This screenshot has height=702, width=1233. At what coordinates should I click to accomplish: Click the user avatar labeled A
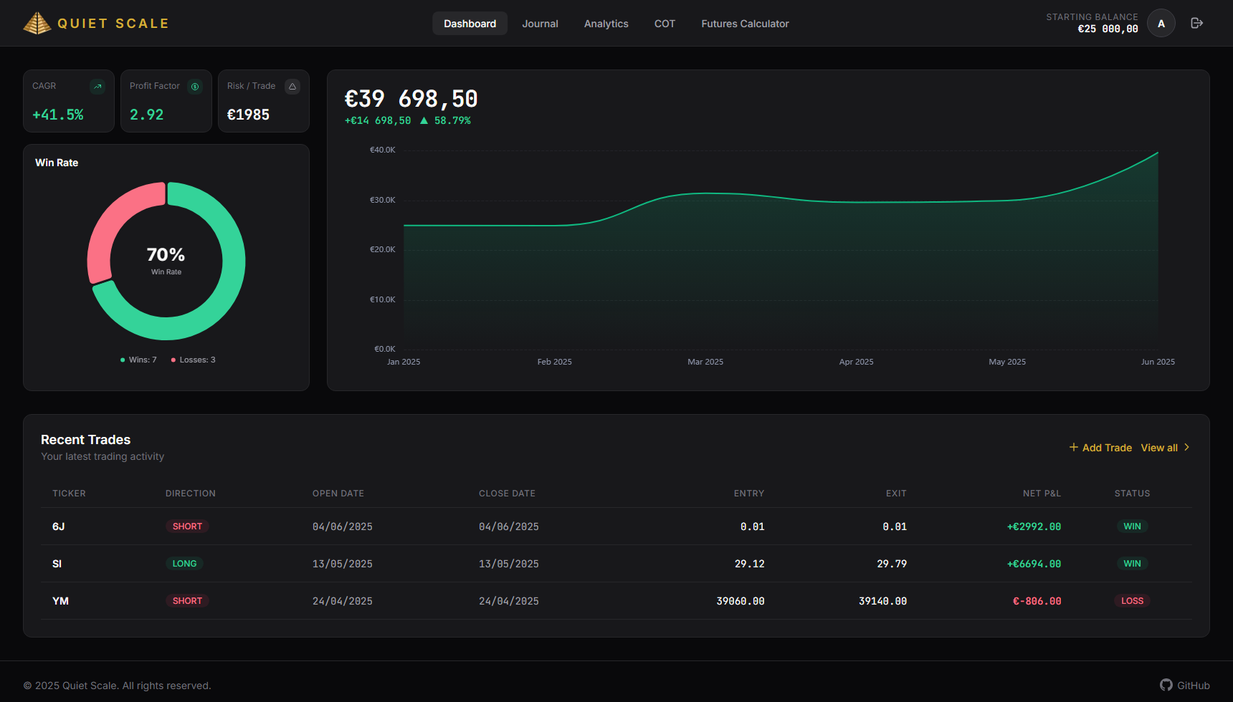coord(1161,22)
